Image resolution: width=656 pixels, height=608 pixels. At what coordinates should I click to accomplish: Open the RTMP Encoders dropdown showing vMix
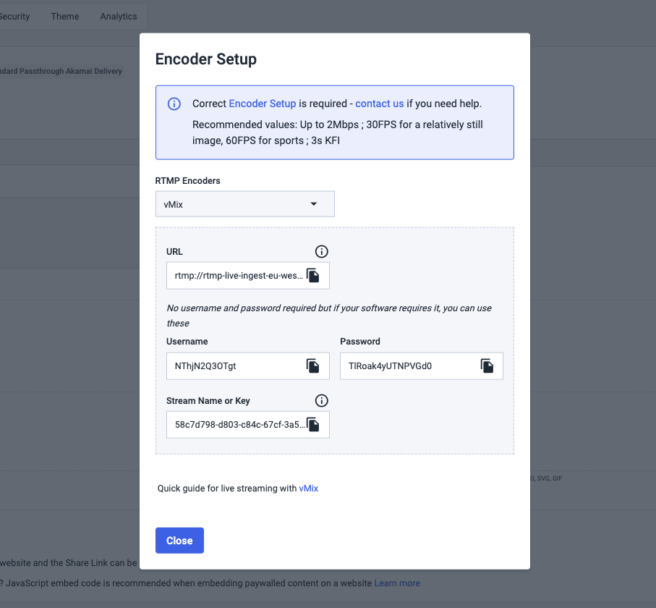pos(245,204)
